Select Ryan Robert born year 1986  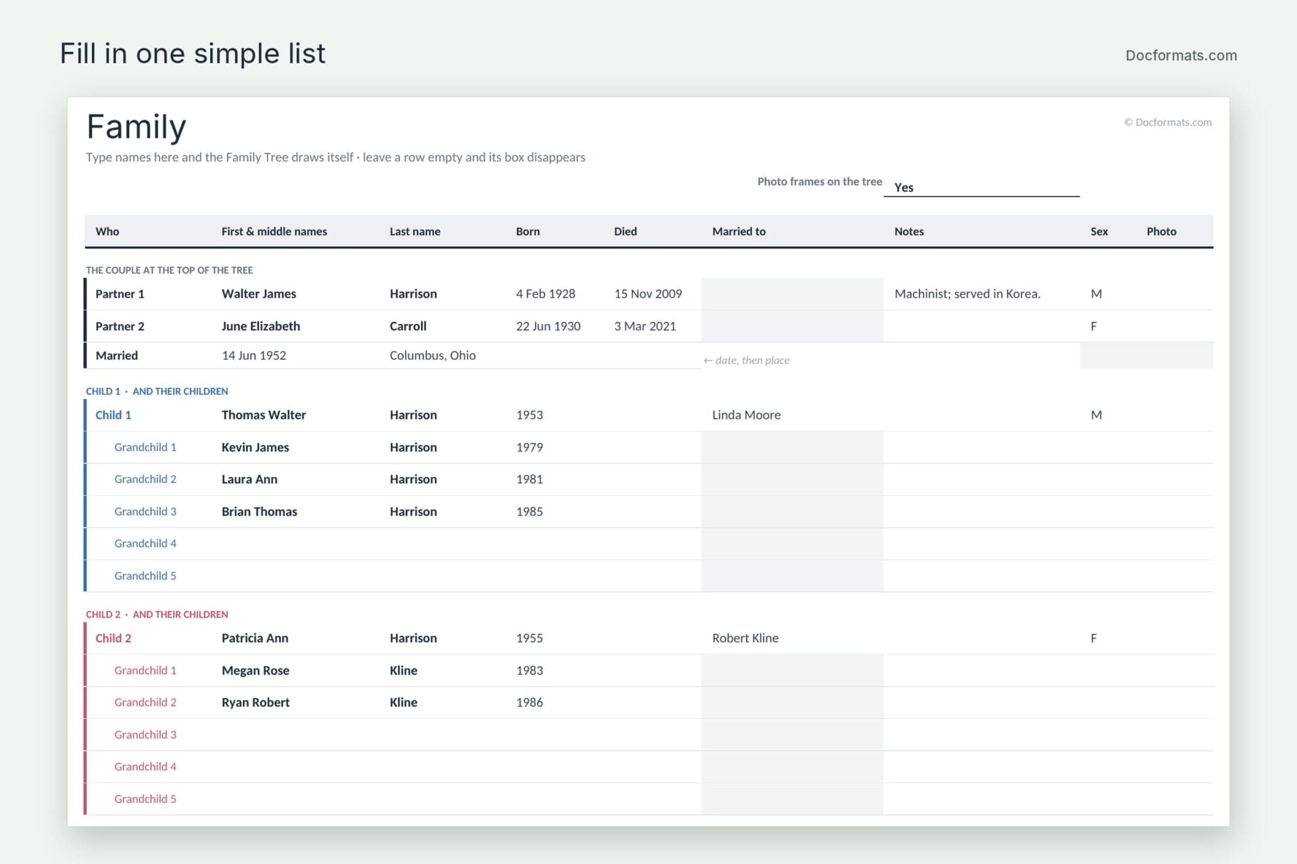(530, 702)
